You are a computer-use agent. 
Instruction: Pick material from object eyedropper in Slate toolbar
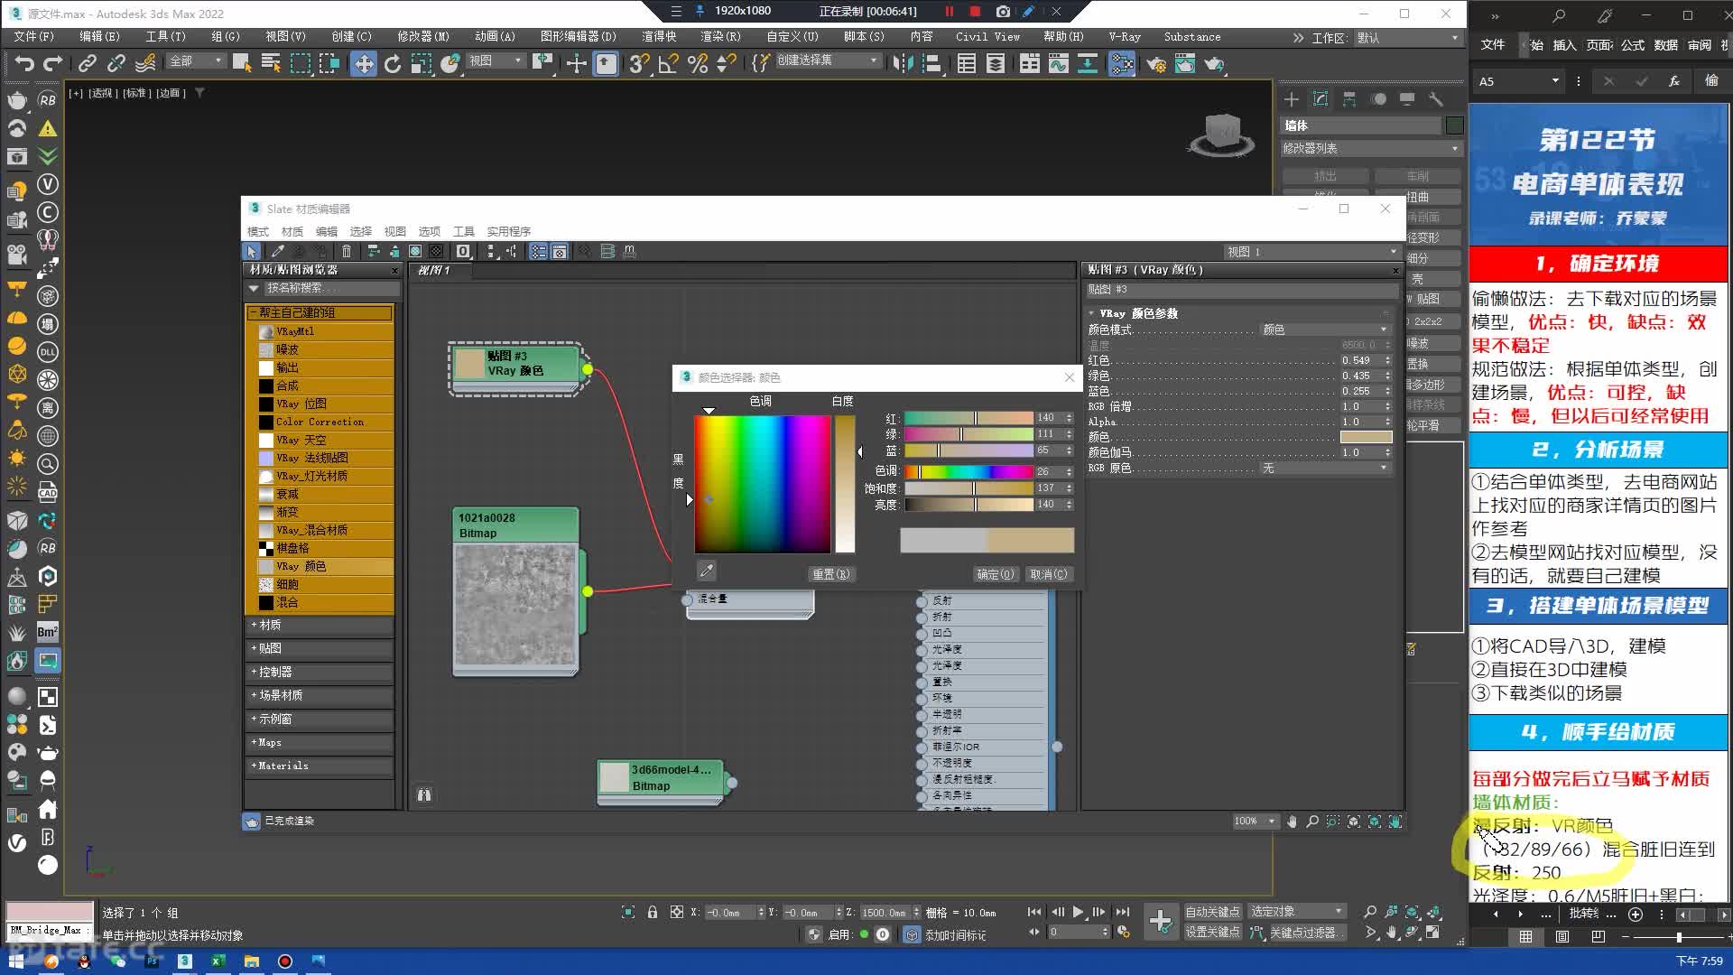point(278,251)
